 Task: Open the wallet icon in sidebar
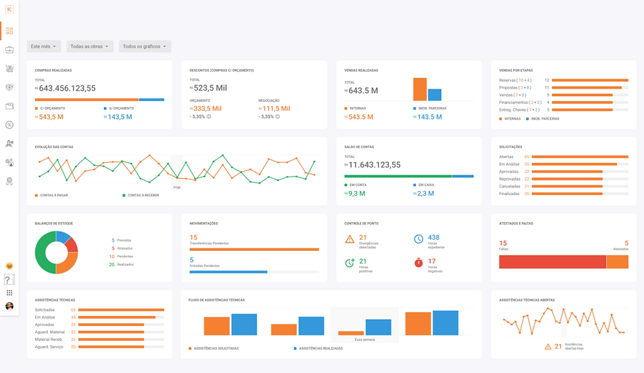(x=9, y=106)
